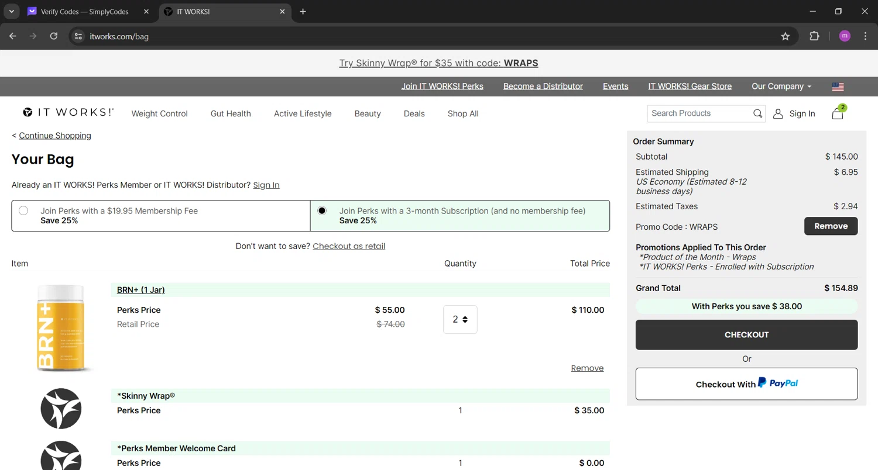Go forward to the next page
Screen dimensions: 878x470
point(33,36)
